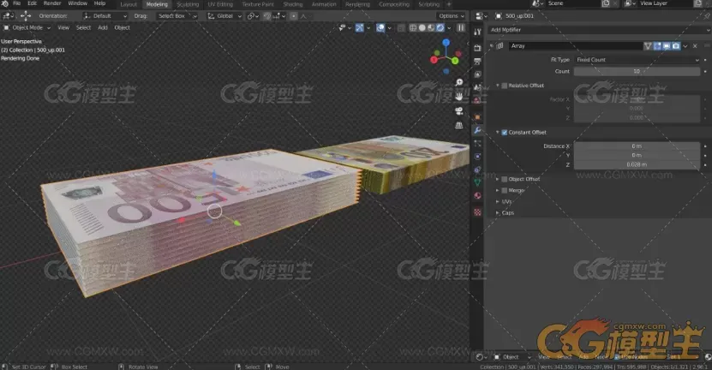Open the Tool properties tab
Screen dimensions: 712x370
(477, 32)
